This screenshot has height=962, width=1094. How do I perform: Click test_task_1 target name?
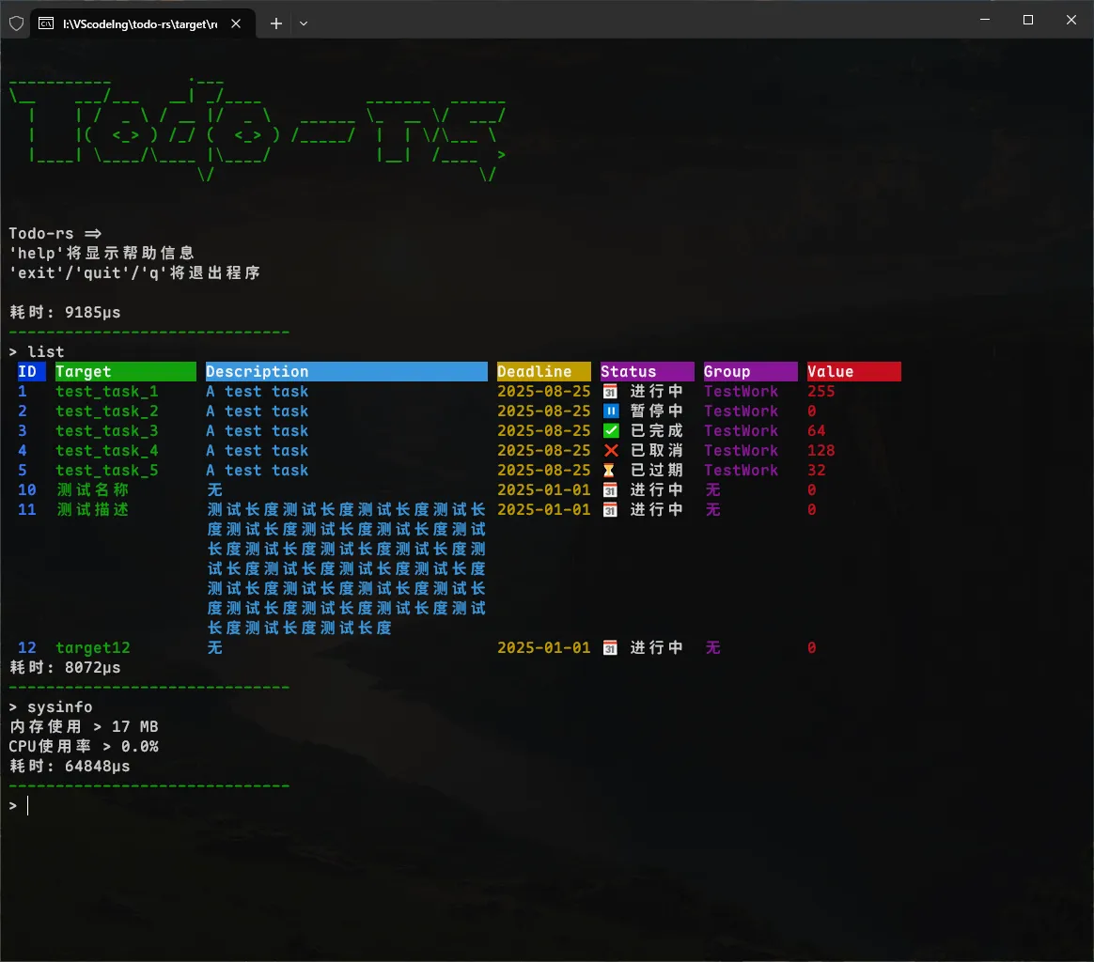tap(107, 392)
